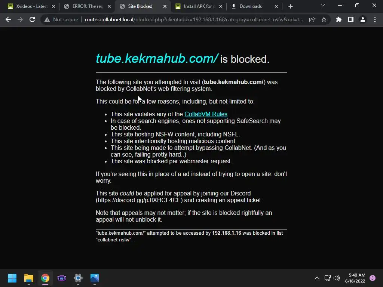The height and width of the screenshot is (287, 383).
Task: Toggle the browser side panel
Action: pyautogui.click(x=351, y=19)
